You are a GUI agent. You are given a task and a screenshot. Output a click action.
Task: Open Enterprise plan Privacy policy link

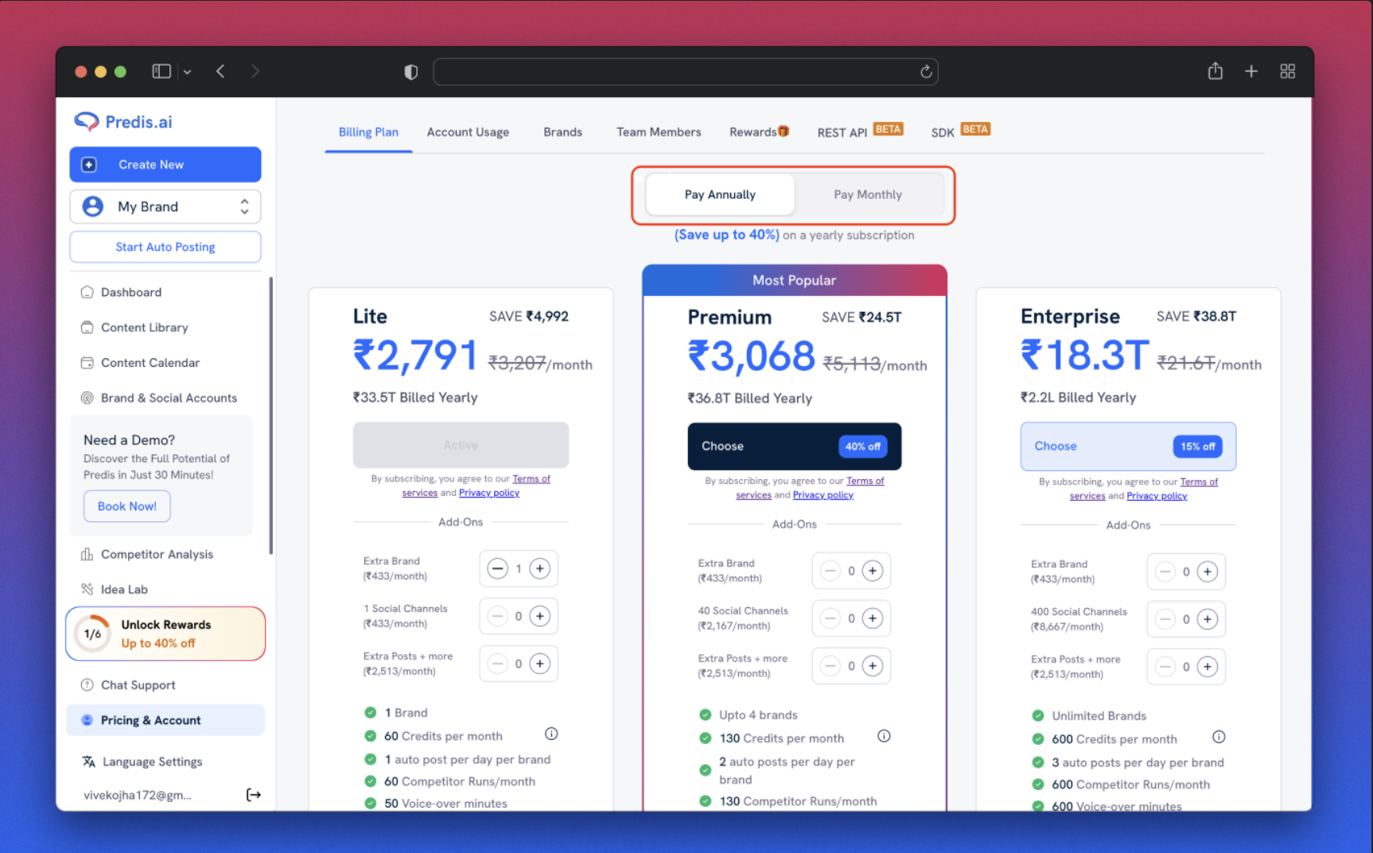click(1157, 496)
